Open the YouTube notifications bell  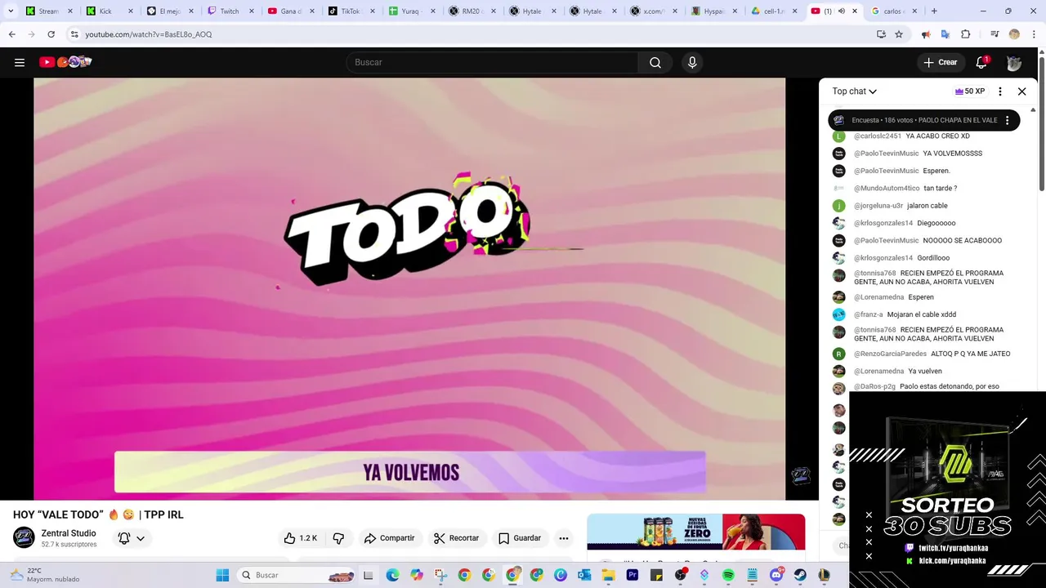point(981,62)
